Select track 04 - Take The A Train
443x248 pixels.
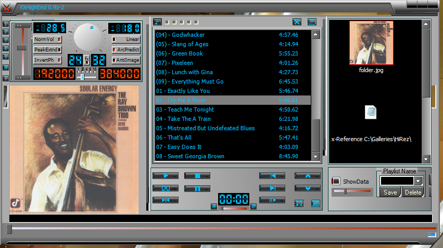pyautogui.click(x=233, y=119)
